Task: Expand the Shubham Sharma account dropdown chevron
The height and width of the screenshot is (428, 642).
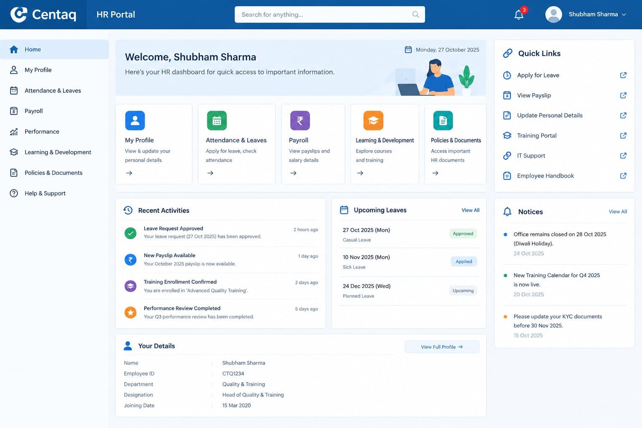Action: pos(624,15)
